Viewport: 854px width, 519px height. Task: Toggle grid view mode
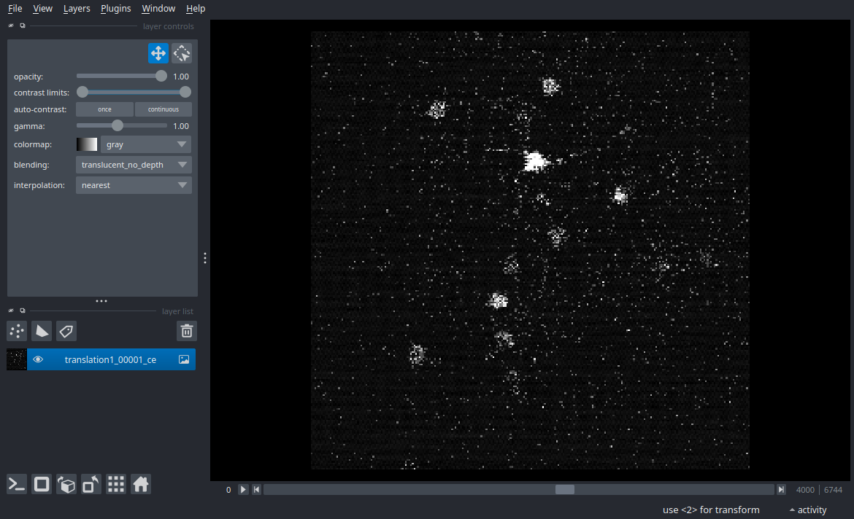(115, 484)
